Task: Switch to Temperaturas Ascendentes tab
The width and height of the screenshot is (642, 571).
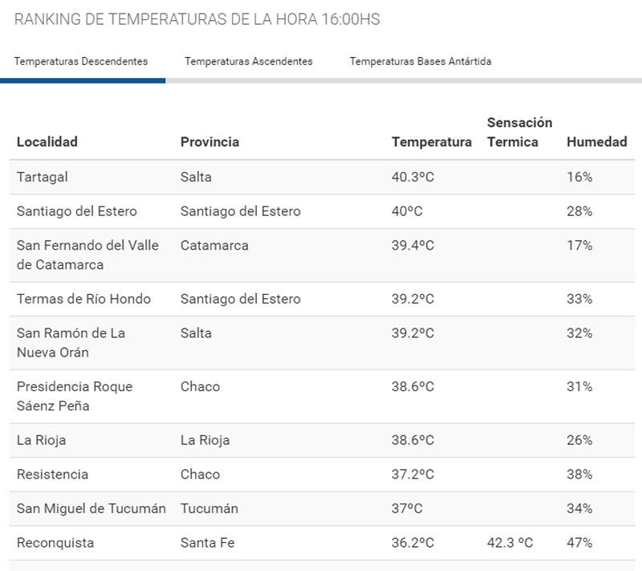Action: pos(249,61)
